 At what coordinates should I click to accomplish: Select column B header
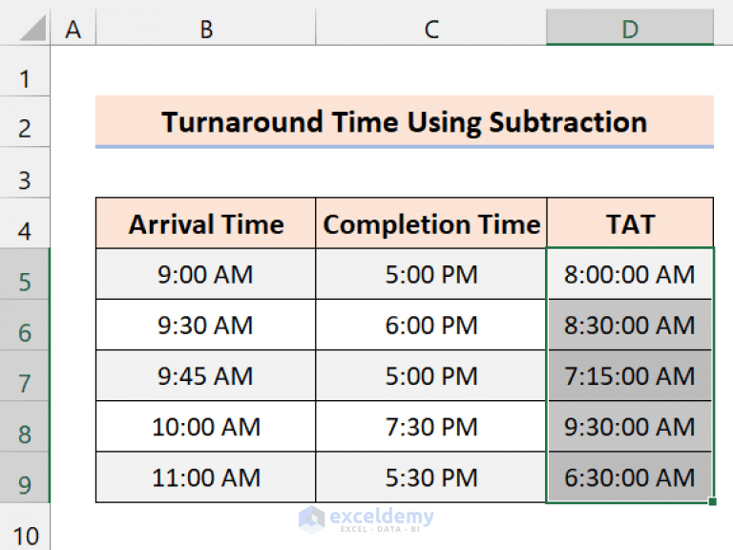tap(206, 28)
